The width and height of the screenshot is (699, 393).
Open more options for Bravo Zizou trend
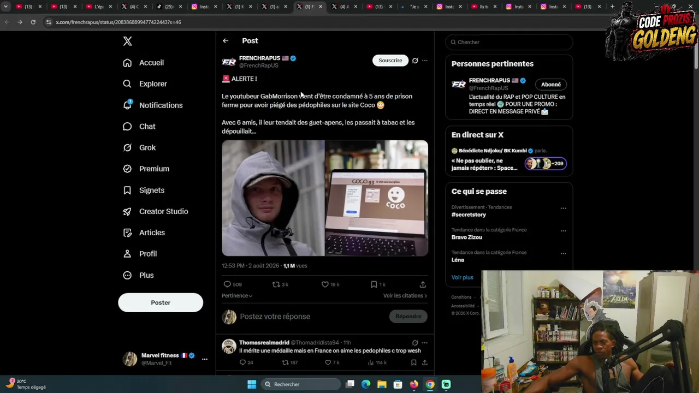pos(563,231)
